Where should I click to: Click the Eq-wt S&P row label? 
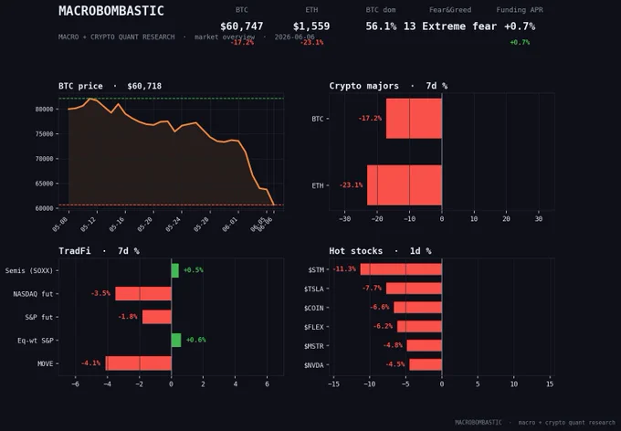coord(36,341)
